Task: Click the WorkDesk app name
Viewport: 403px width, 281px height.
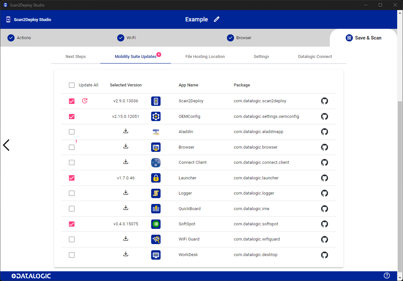Action: pyautogui.click(x=188, y=255)
